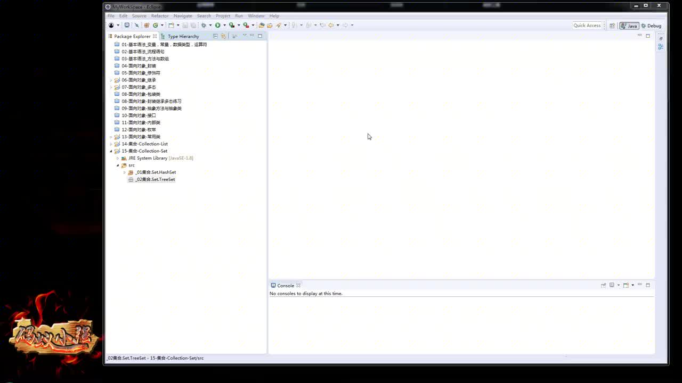Click the Back yellow arrow navigation icon
This screenshot has width=682, height=383.
pyautogui.click(x=330, y=25)
